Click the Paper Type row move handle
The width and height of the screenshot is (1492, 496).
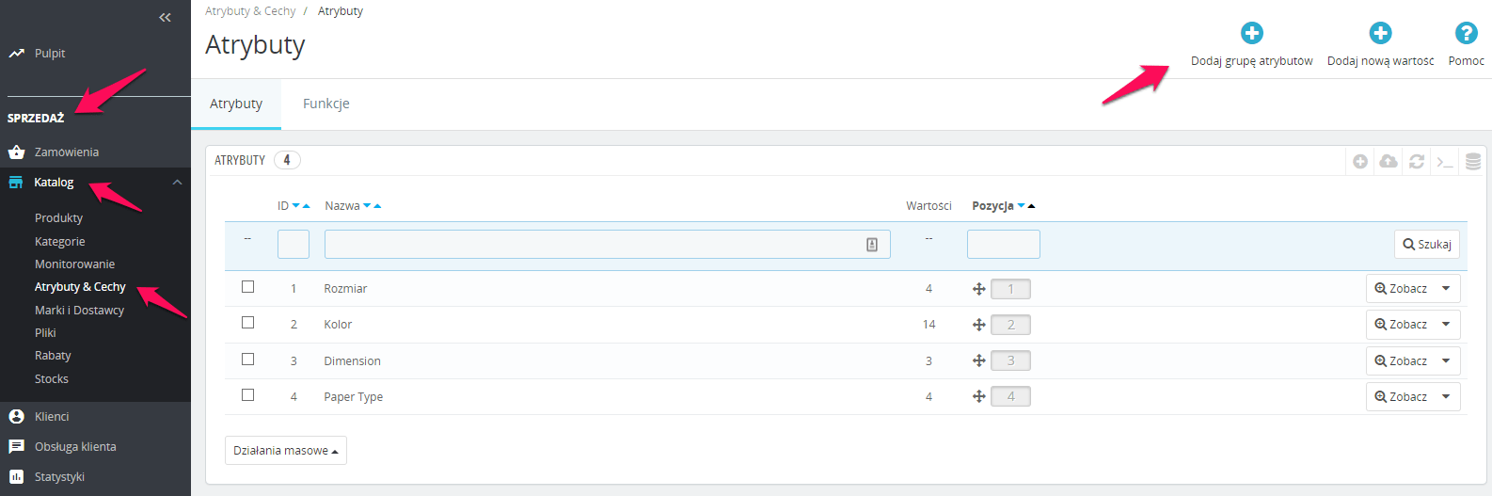979,396
